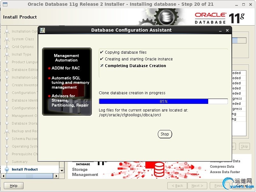Minimize the Database Configuration Assistant dialog

(220, 30)
